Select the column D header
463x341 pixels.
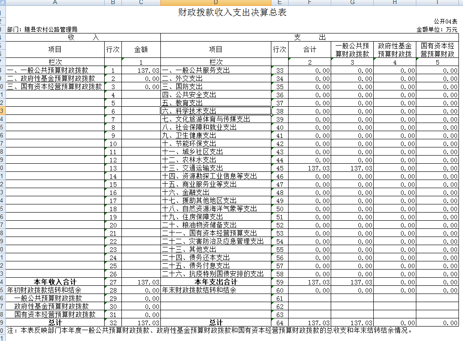[216, 3]
